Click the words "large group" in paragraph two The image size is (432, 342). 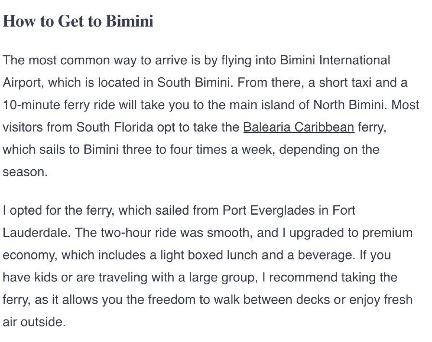[222, 278]
